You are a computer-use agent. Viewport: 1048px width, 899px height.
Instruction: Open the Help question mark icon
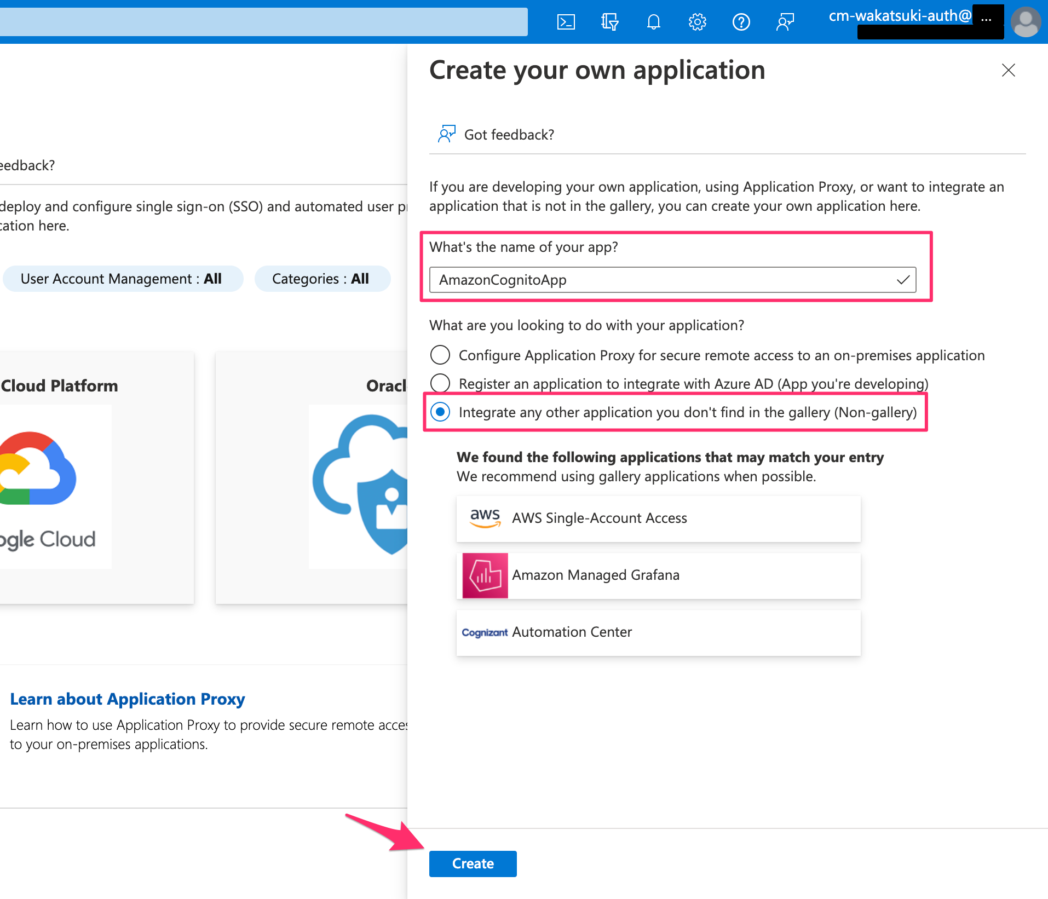[x=741, y=22]
